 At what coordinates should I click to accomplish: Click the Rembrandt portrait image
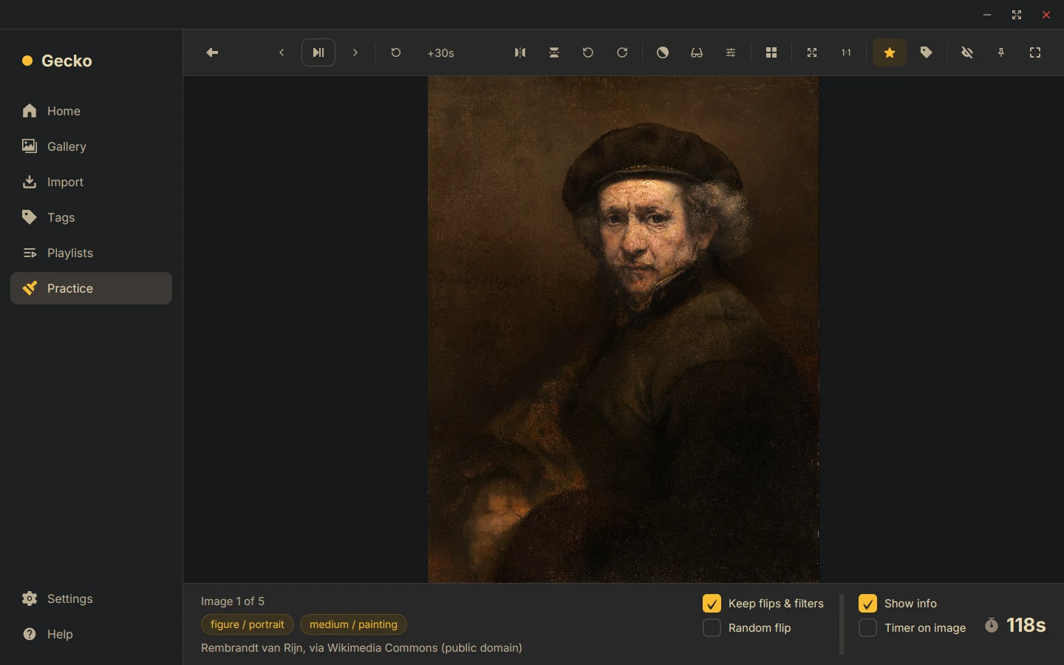coord(623,330)
